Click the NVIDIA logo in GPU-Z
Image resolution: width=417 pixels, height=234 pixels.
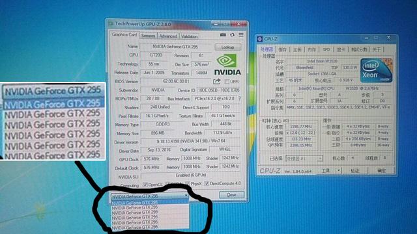[227, 64]
